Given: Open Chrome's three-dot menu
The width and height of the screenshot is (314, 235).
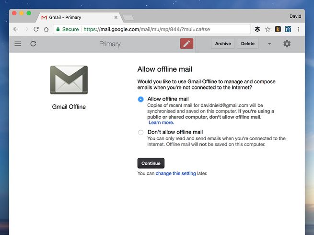Looking at the screenshot, I should tap(298, 29).
